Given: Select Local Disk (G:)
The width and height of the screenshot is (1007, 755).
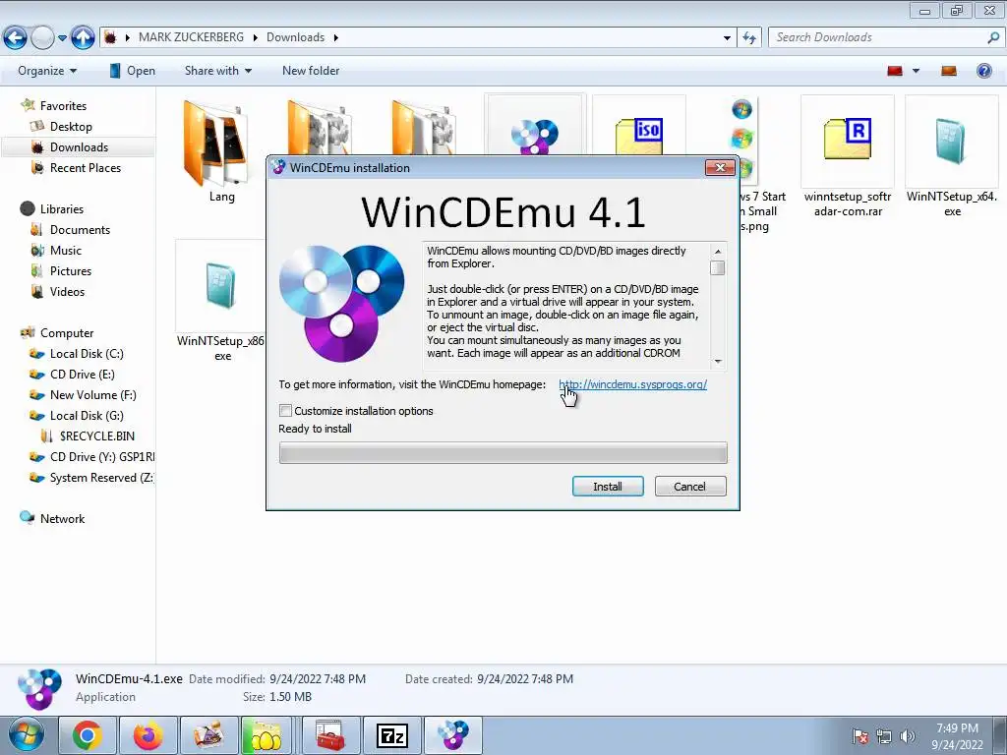Looking at the screenshot, I should pos(87,416).
